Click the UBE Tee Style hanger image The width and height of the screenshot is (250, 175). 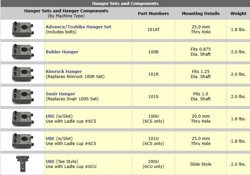[x=22, y=164]
